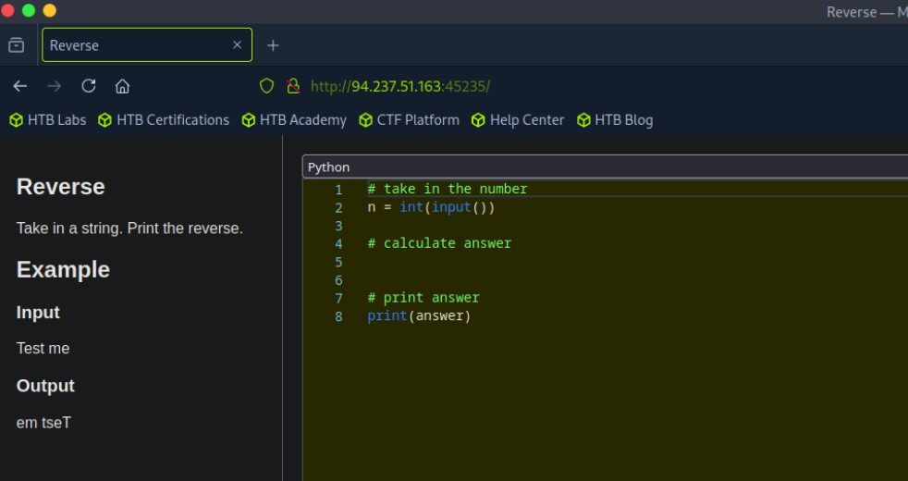The image size is (908, 481).
Task: Click line number 5 in editor
Action: pyautogui.click(x=338, y=262)
